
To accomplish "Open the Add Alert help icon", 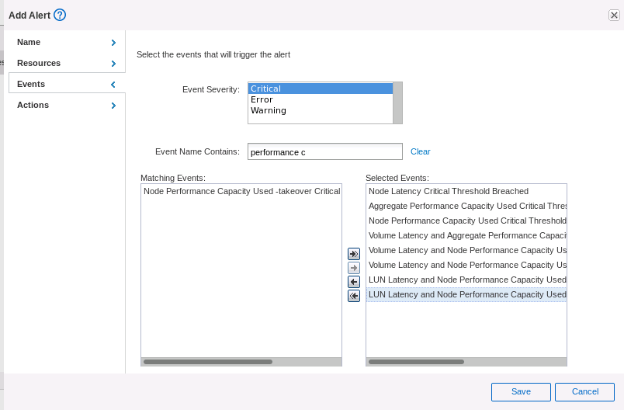I will (60, 15).
